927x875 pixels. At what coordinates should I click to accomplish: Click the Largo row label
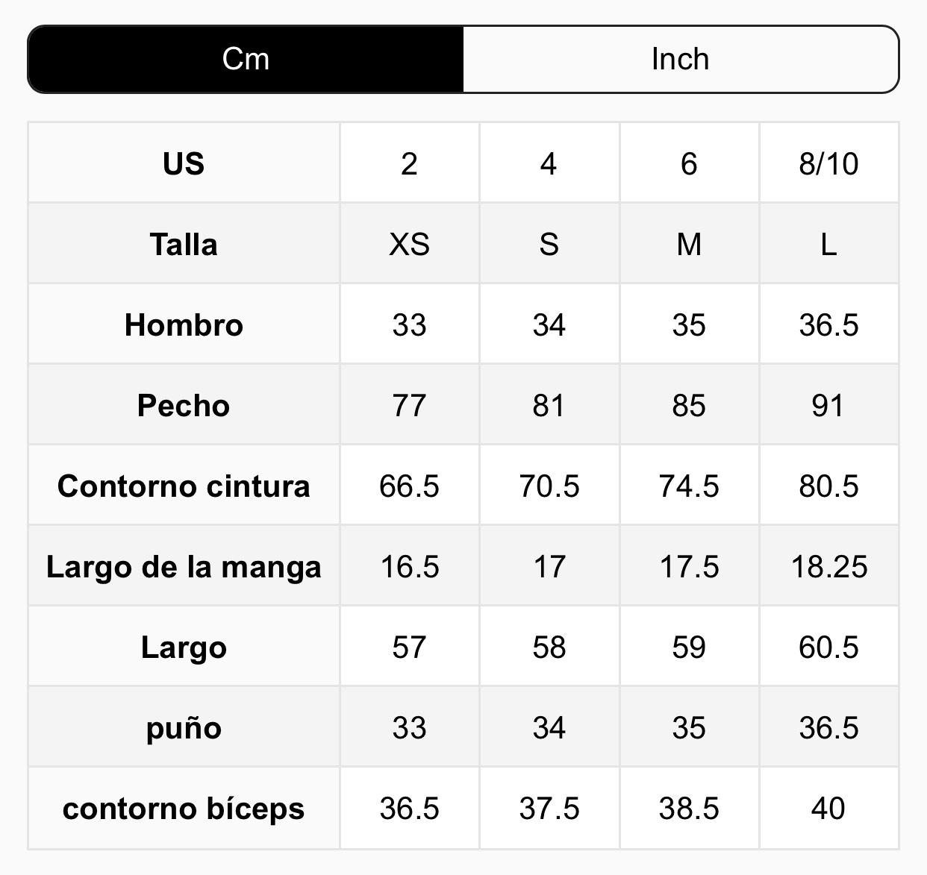(184, 647)
